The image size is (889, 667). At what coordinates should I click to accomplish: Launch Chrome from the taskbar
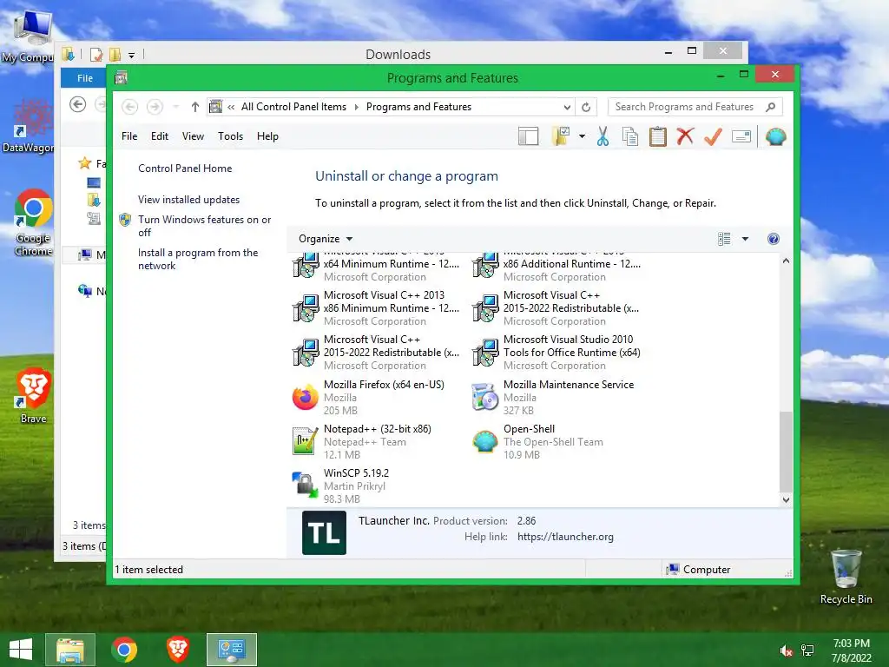click(124, 650)
